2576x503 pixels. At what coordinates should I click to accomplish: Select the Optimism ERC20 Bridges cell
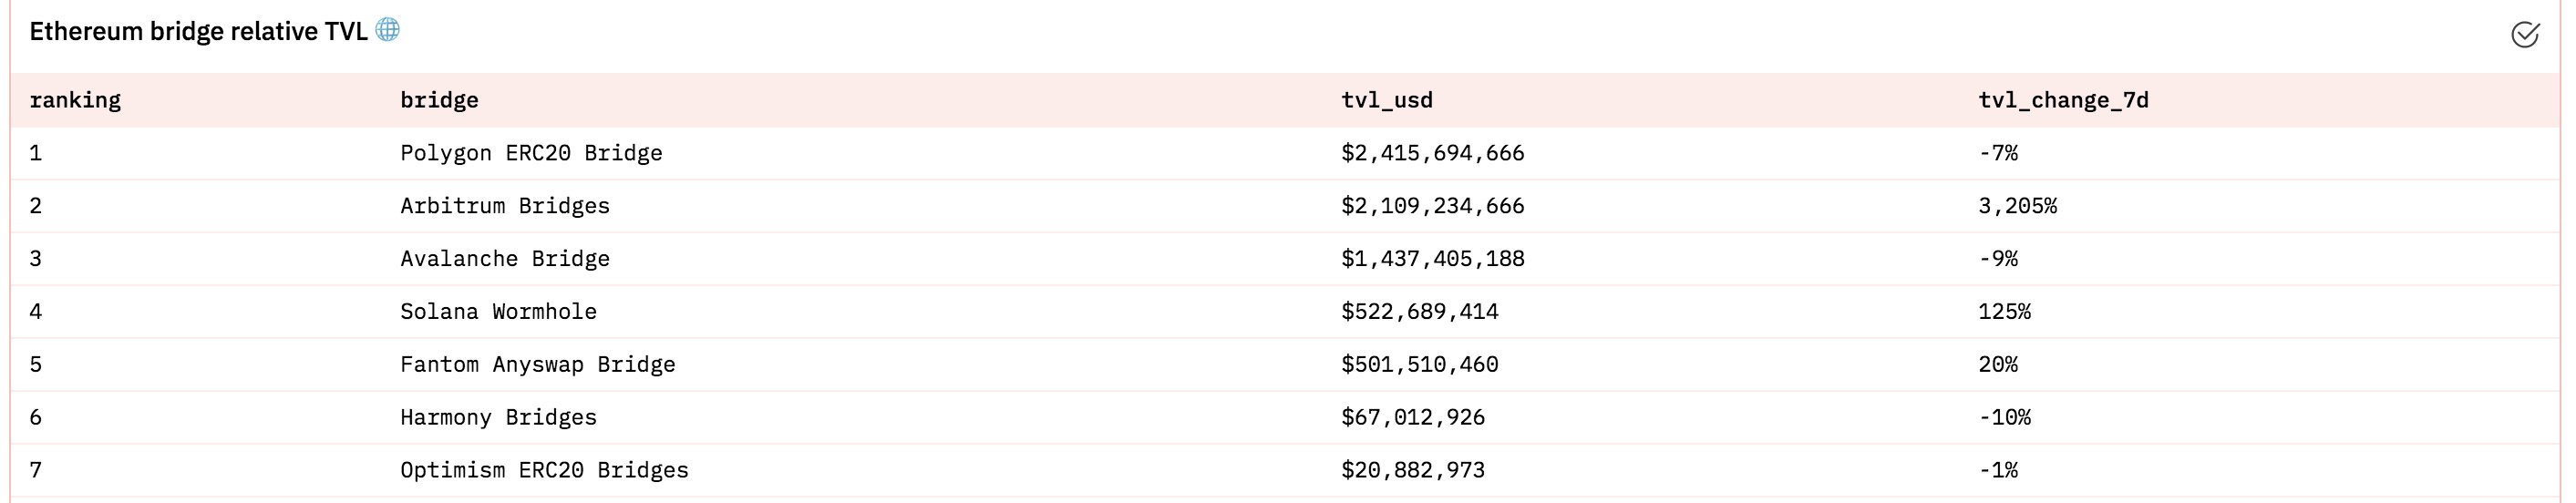pyautogui.click(x=544, y=471)
